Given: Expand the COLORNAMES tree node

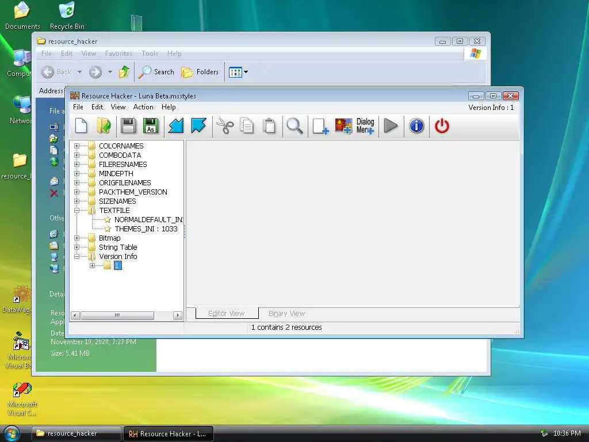Looking at the screenshot, I should (x=77, y=146).
